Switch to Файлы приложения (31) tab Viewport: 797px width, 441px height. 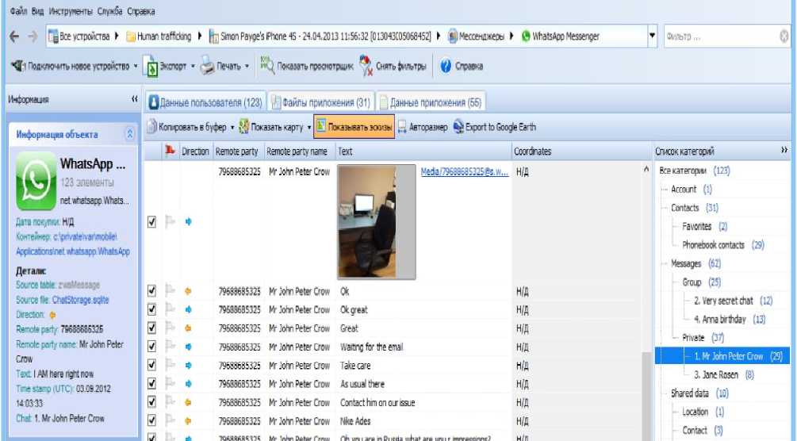tap(320, 102)
